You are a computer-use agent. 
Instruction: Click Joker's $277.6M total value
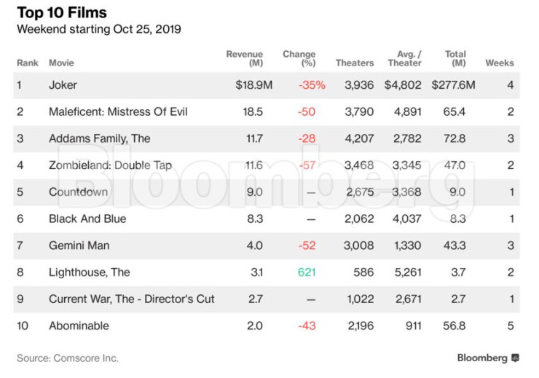pos(453,85)
